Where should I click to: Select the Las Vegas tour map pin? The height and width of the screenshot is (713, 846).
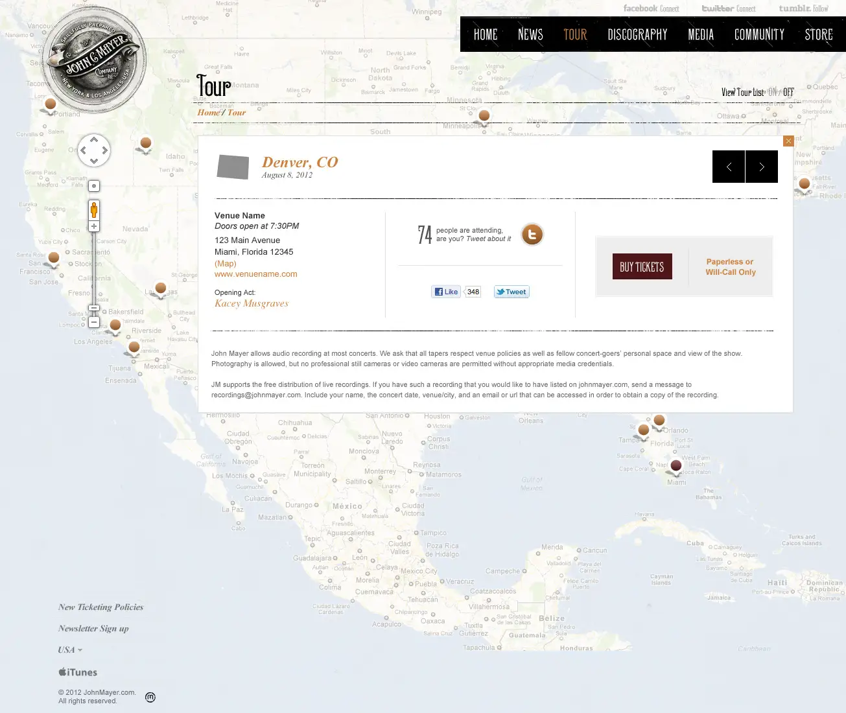[161, 289]
